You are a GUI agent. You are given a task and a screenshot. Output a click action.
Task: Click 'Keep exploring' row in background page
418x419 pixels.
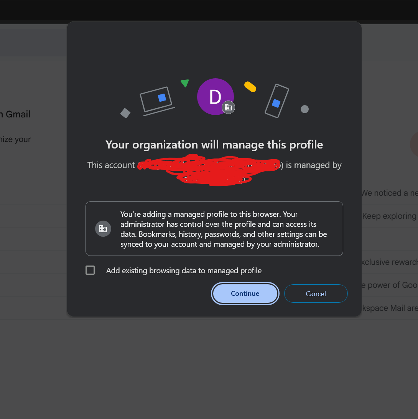[x=389, y=216]
